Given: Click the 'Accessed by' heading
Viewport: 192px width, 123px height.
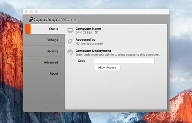Looking at the screenshot, I should coord(85,40).
